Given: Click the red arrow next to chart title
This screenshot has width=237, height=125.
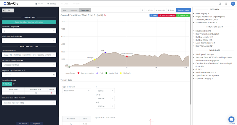Looking at the screenshot, I should click(x=105, y=15).
